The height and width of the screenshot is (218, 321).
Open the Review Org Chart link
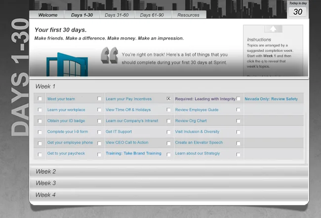tap(191, 121)
